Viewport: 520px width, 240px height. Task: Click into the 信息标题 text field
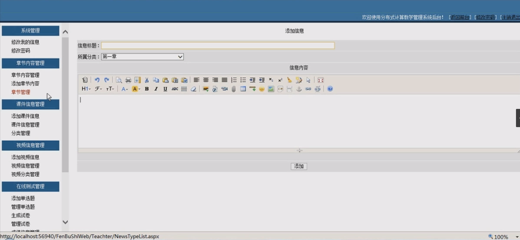[x=218, y=46]
